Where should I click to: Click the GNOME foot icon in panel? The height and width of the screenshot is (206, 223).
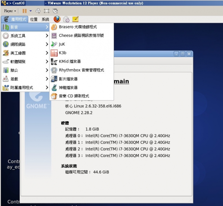[x=6, y=19]
